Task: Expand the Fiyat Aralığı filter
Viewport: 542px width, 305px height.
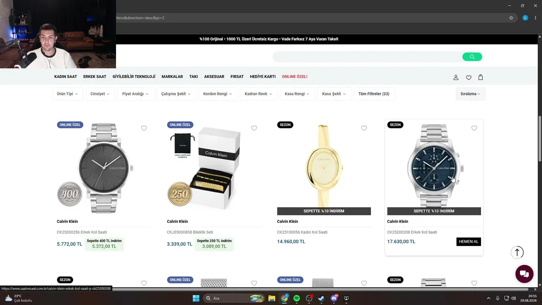Action: point(135,94)
